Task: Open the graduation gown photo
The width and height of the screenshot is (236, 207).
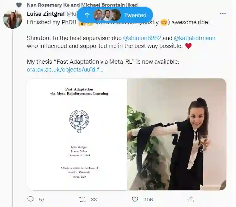Action: [x=177, y=134]
